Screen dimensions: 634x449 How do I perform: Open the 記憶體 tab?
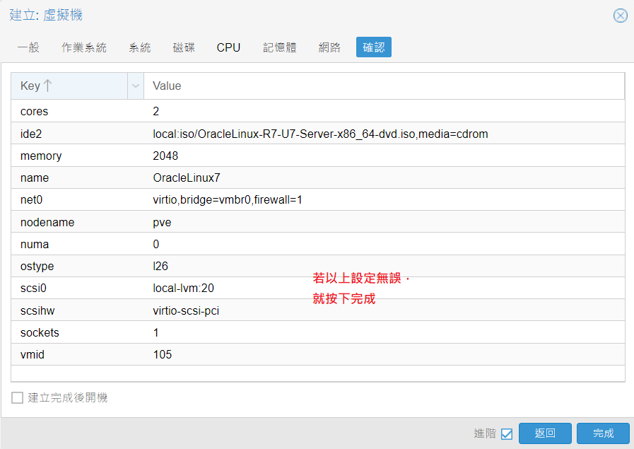point(279,47)
